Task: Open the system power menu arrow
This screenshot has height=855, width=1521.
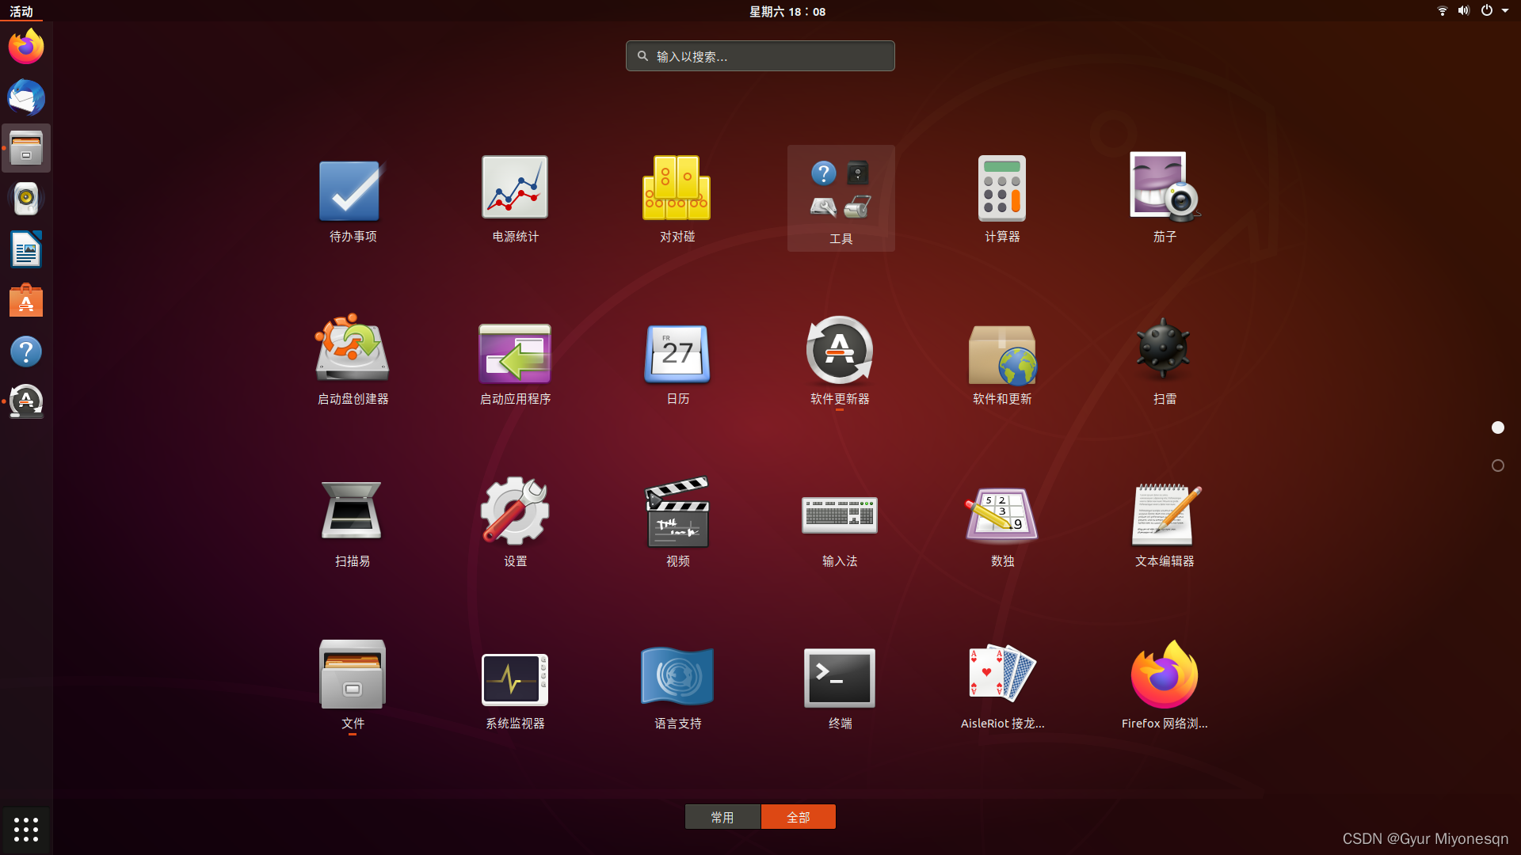Action: [x=1505, y=11]
